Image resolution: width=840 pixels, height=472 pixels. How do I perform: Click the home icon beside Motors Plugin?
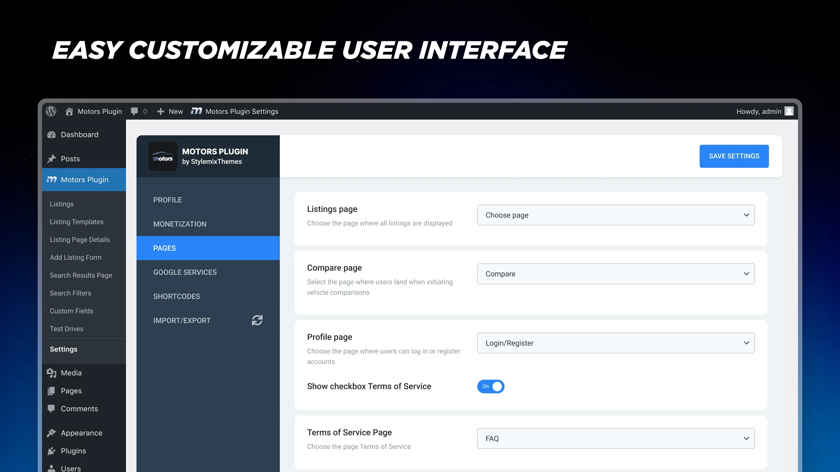69,111
